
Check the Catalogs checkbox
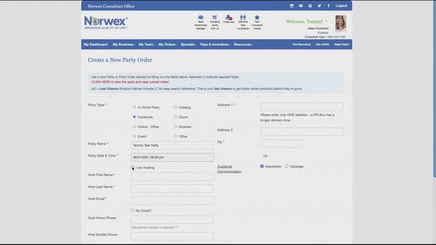point(286,166)
